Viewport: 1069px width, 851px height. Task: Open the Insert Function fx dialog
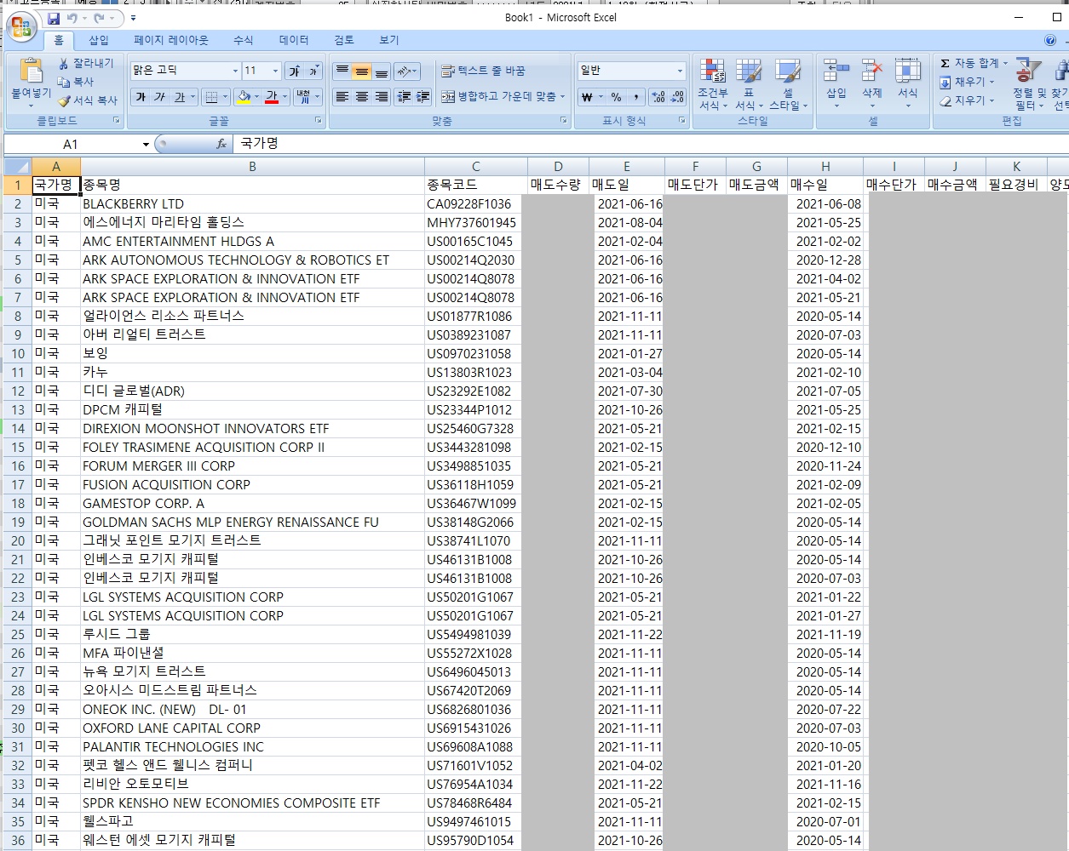[x=221, y=144]
